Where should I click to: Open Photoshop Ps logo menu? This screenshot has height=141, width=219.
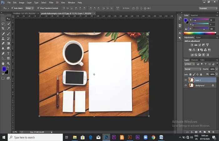[3, 3]
